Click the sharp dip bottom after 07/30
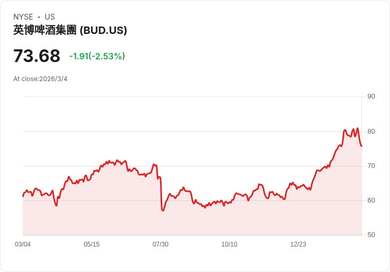 (163, 210)
